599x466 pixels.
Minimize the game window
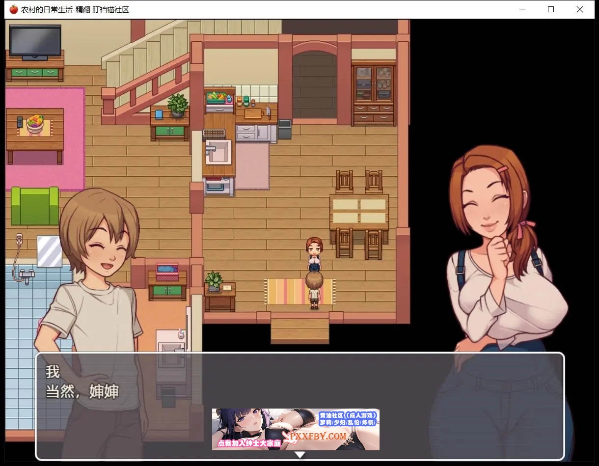(522, 9)
